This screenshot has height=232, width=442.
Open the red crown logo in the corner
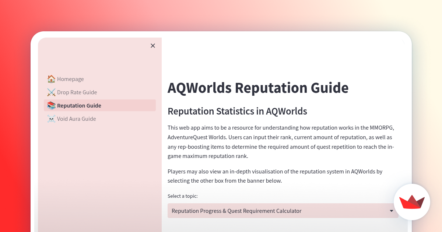pyautogui.click(x=412, y=202)
